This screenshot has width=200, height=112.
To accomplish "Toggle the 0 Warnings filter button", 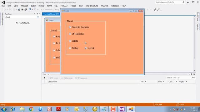I will 67,78.
